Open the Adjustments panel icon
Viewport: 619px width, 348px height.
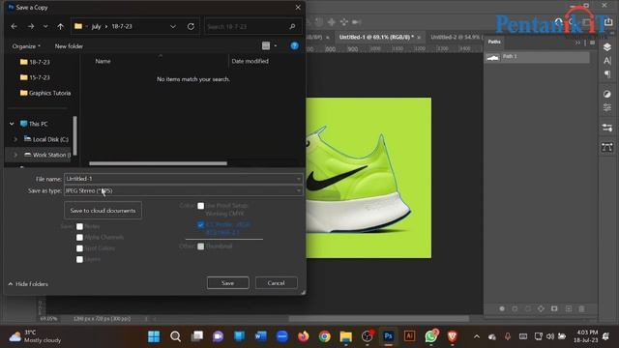(607, 94)
